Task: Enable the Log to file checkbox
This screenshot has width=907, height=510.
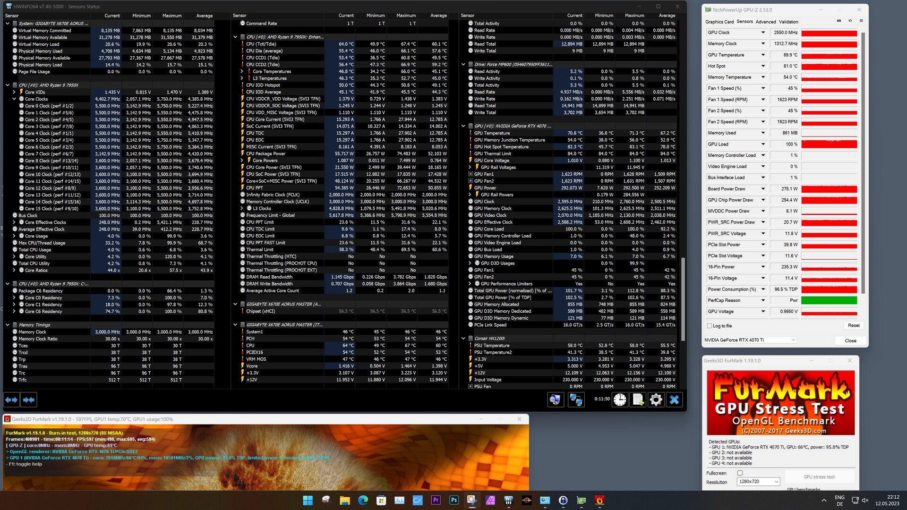Action: (710, 326)
